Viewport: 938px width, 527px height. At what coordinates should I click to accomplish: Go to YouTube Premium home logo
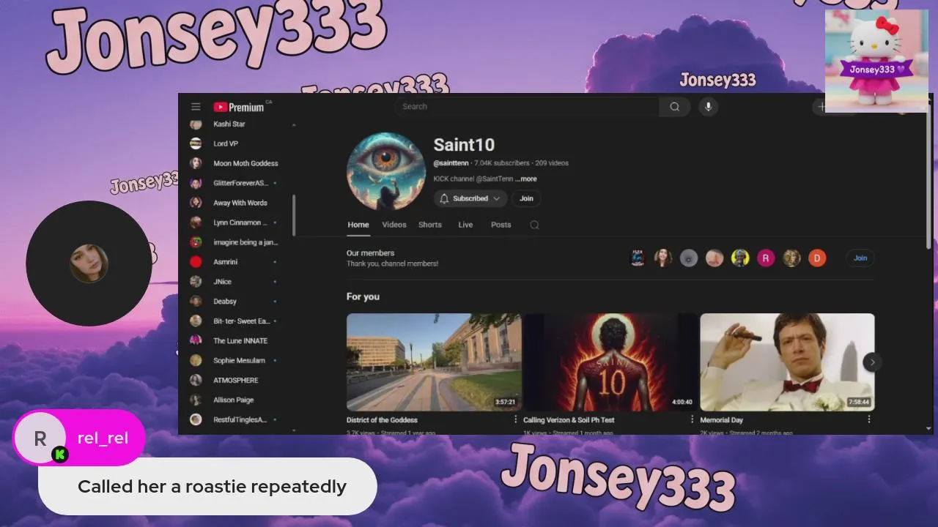point(239,107)
